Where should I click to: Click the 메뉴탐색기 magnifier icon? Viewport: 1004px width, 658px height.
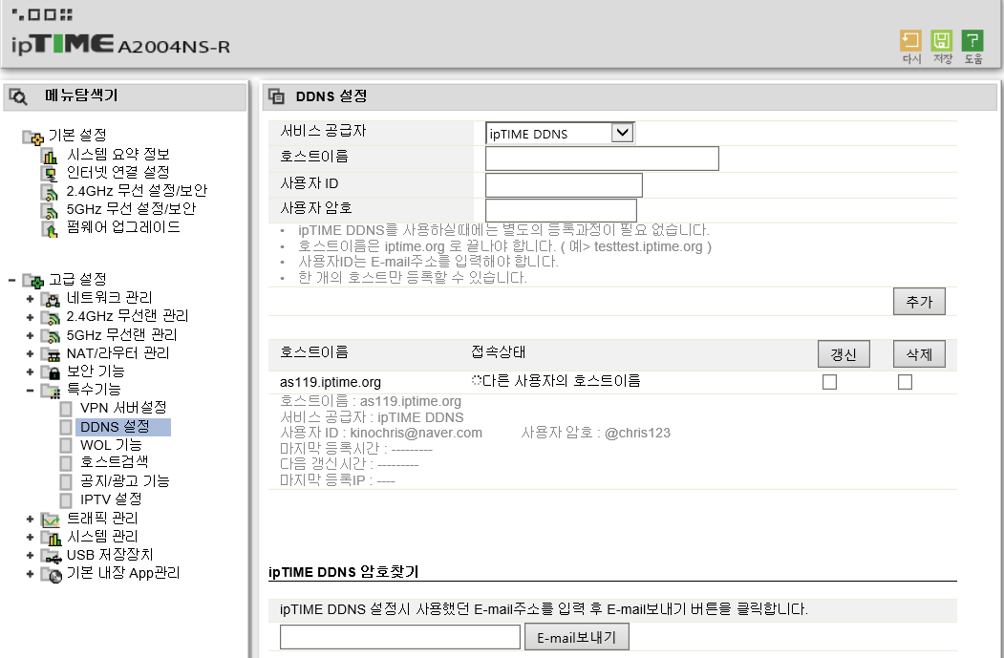click(18, 96)
